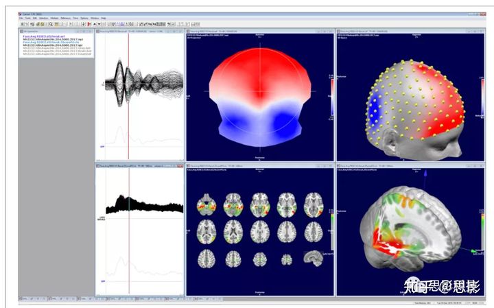Click the blue patch on the 3D electrode head

tap(375, 110)
